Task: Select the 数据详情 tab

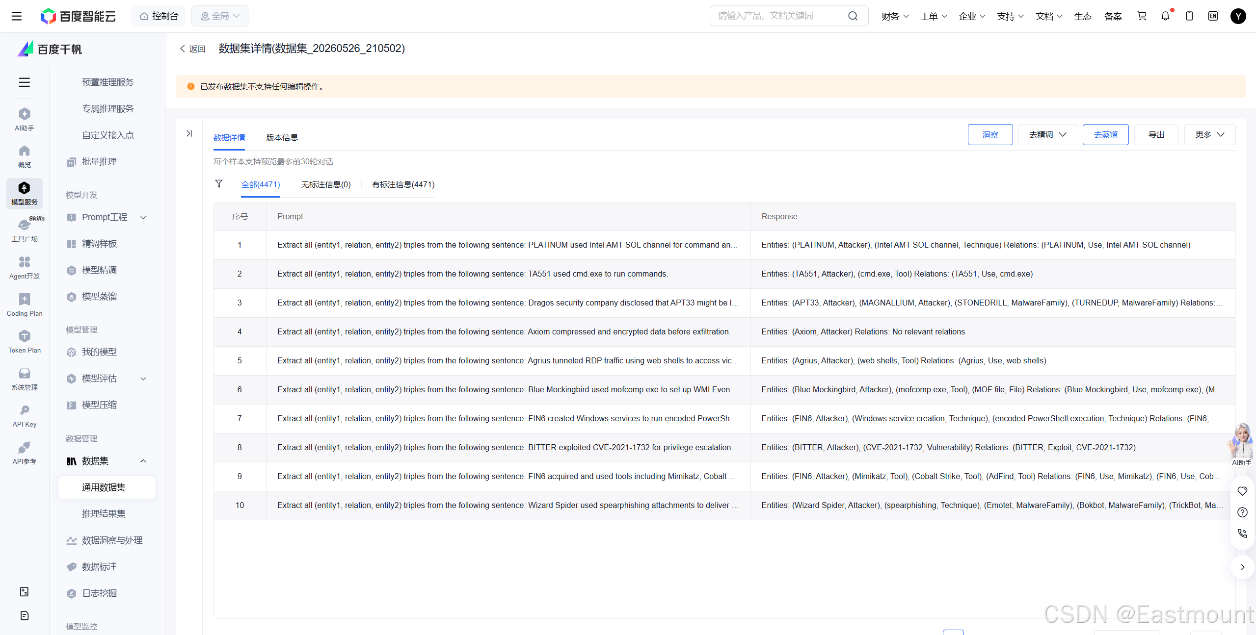Action: click(229, 137)
